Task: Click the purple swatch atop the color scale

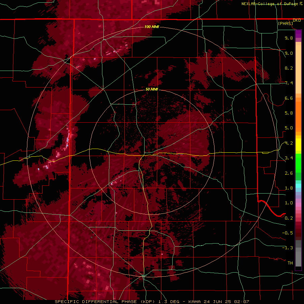Action: pyautogui.click(x=298, y=34)
